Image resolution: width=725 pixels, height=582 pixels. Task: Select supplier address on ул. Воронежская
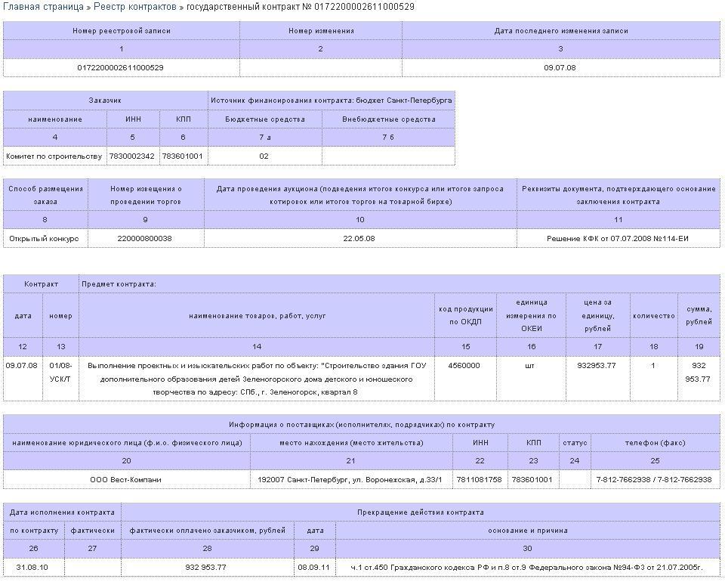[x=351, y=480]
